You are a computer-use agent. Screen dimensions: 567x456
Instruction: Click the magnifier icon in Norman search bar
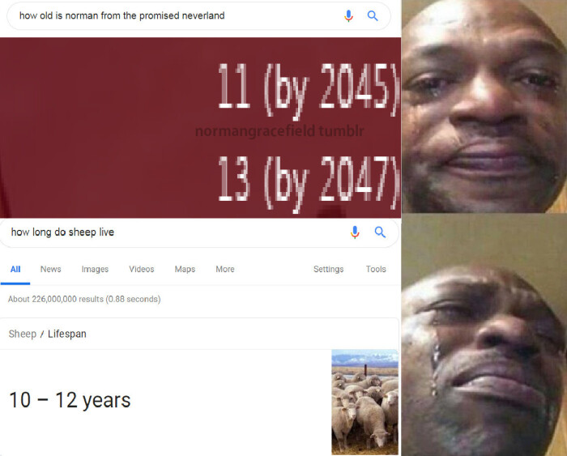click(373, 16)
